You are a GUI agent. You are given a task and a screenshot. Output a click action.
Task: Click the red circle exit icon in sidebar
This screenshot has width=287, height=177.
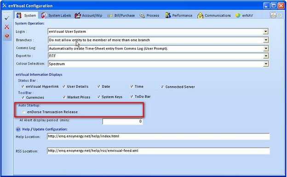(x=7, y=35)
